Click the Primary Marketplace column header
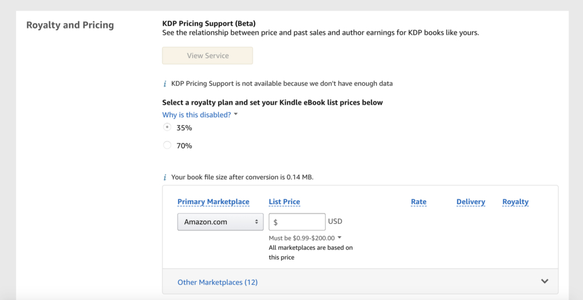Image resolution: width=583 pixels, height=300 pixels. click(213, 202)
